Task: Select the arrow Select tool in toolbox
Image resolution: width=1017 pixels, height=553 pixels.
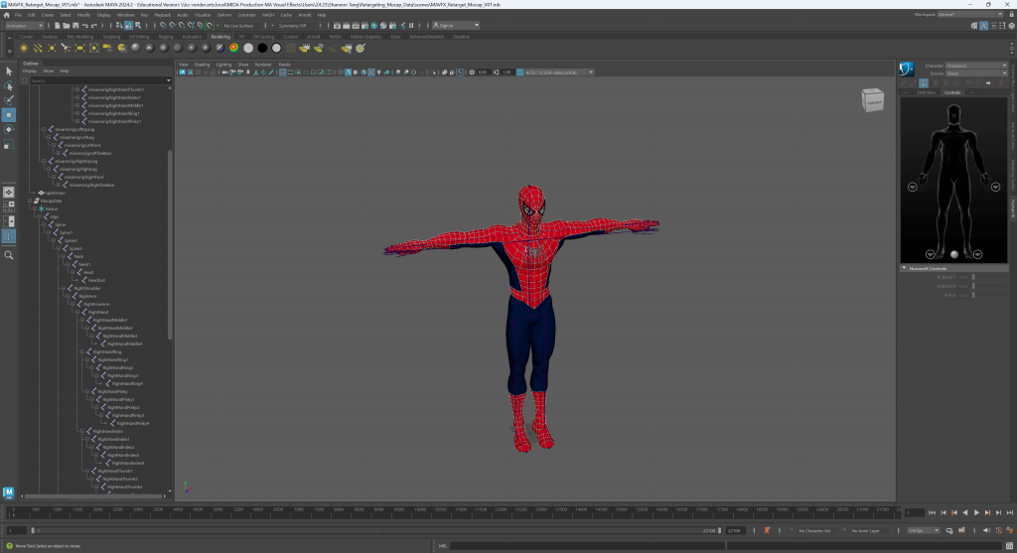Action: [8, 70]
